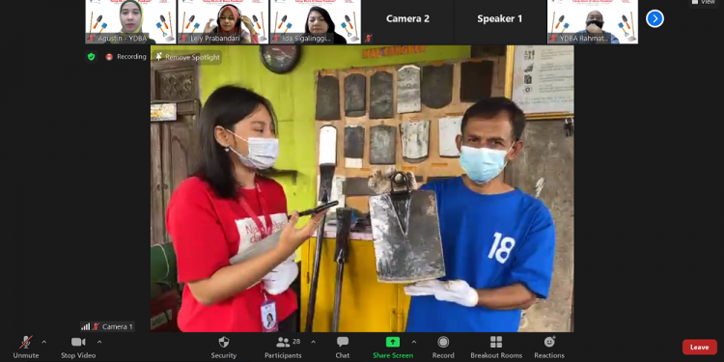Open Breakout Rooms

[x=496, y=348]
